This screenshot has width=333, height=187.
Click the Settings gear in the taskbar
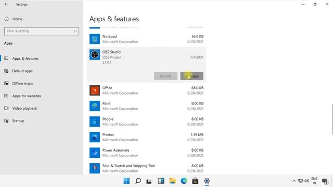[207, 181]
